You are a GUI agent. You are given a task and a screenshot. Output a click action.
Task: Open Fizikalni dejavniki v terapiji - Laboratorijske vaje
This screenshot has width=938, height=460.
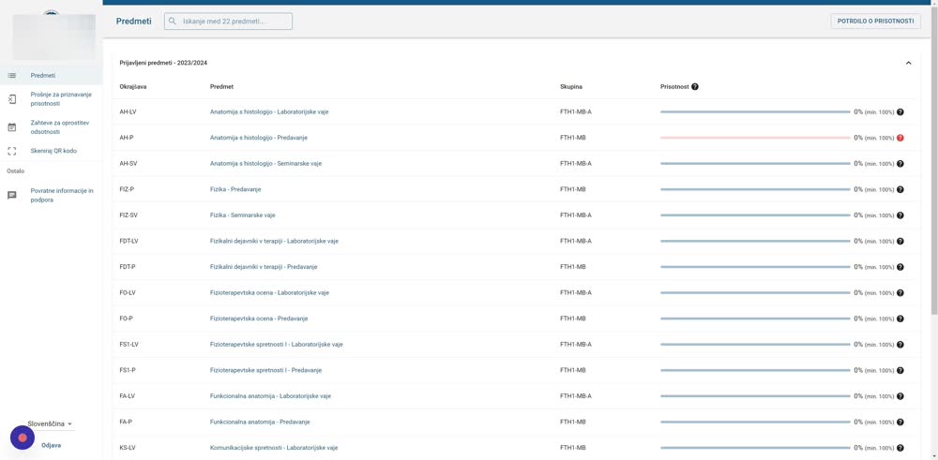(274, 242)
